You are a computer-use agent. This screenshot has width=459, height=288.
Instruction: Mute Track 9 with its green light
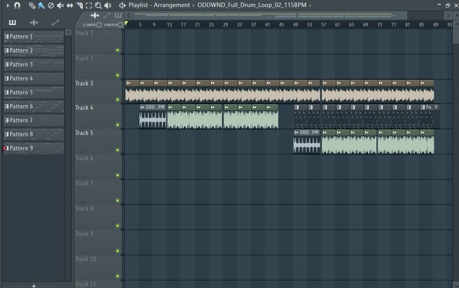pyautogui.click(x=118, y=251)
